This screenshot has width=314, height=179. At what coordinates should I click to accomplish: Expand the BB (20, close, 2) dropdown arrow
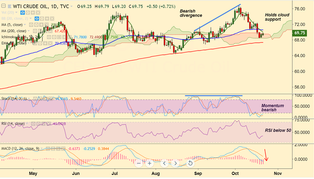click(31, 18)
